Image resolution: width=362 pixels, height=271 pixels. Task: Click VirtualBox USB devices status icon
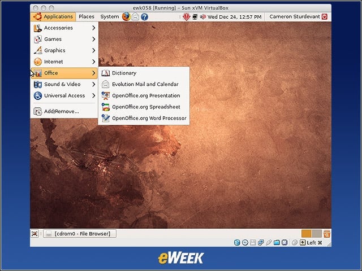(x=269, y=243)
